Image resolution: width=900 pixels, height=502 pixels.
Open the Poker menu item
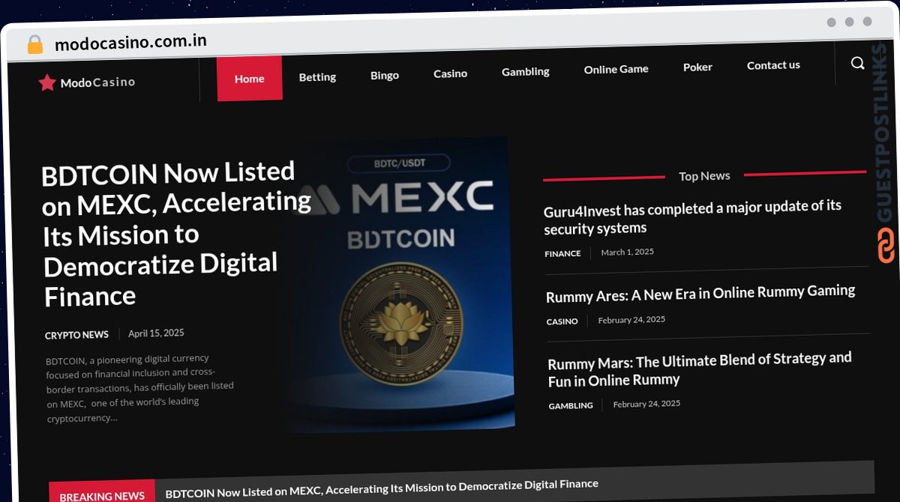697,67
